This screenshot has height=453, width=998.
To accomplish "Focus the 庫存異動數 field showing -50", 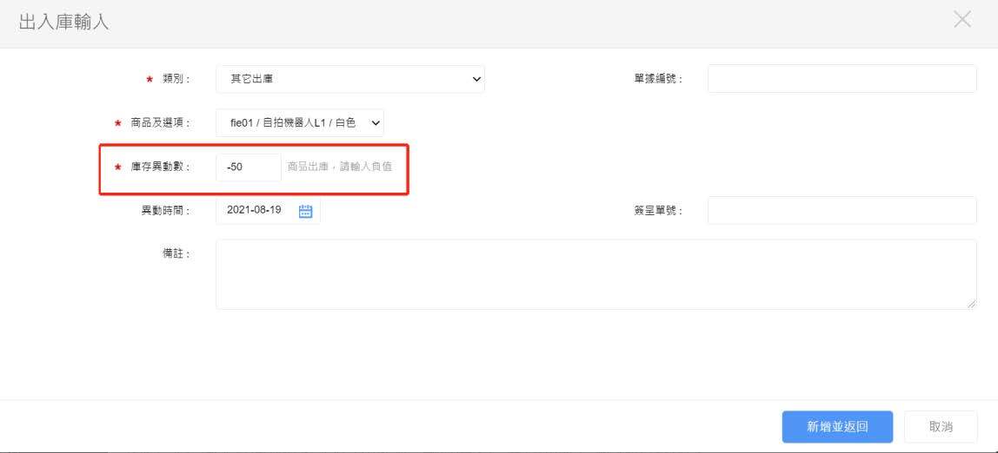I will click(248, 167).
